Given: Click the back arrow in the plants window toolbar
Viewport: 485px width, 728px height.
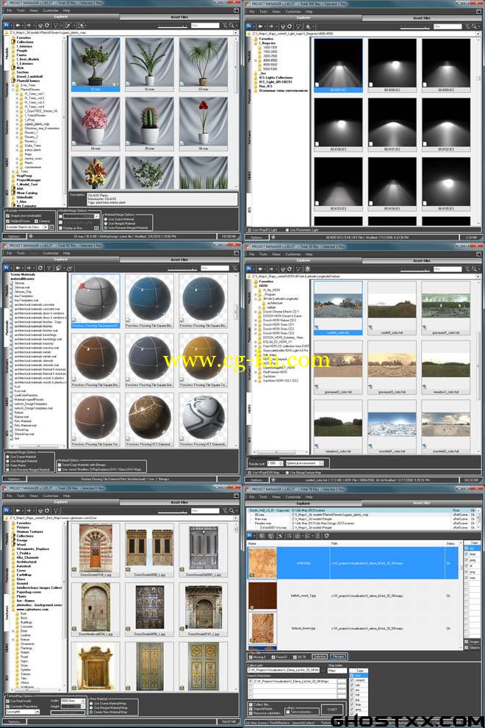Looking at the screenshot, I should (18, 26).
